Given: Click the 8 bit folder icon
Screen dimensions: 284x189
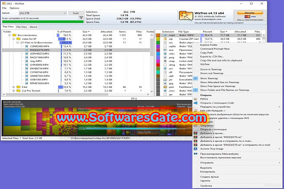Looking at the screenshot, I should (x=19, y=87).
